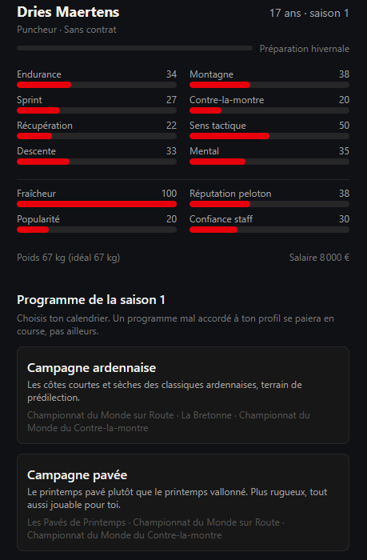Click the Sens tactique progress bar

(x=269, y=136)
